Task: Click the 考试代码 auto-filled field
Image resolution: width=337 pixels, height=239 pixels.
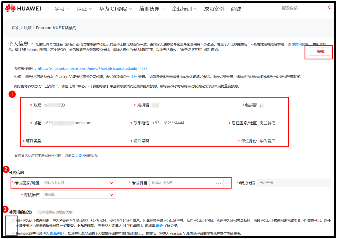Action: coord(294,183)
